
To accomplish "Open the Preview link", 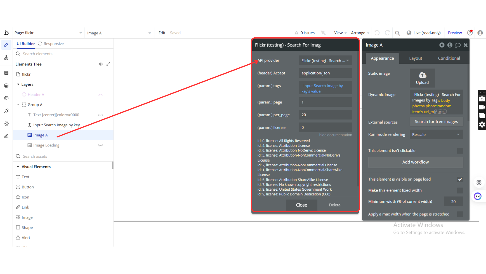I will click(455, 33).
